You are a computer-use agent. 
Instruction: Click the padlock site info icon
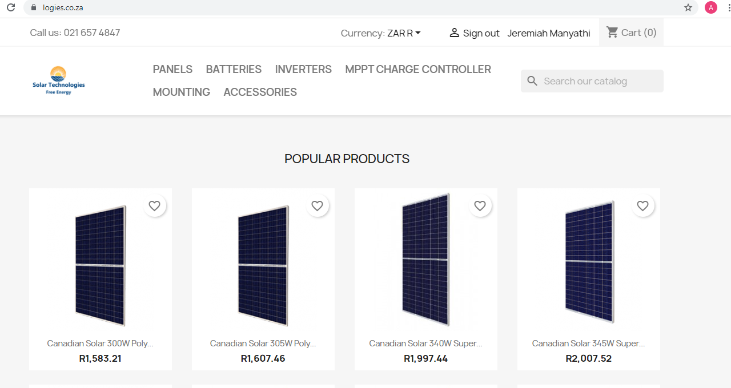(34, 7)
